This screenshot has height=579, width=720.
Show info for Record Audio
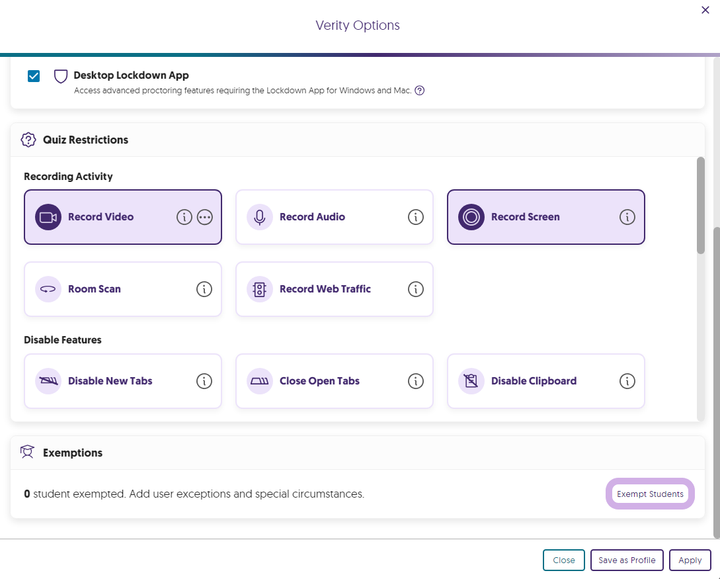pos(416,217)
